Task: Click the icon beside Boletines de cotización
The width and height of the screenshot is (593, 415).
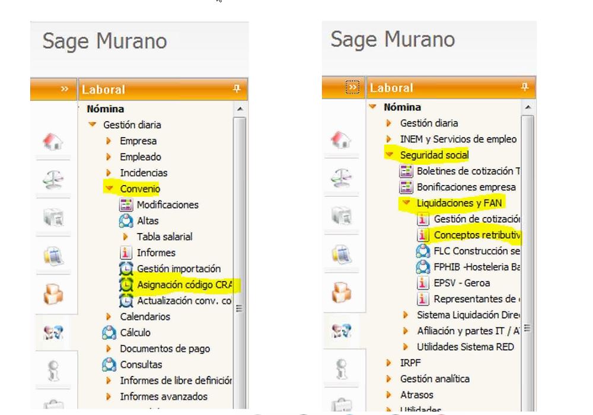Action: (406, 171)
